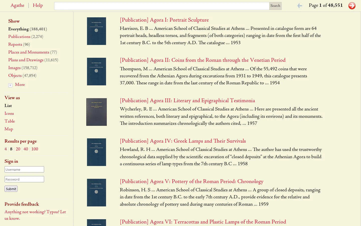
Task: Click Agora VI book cover thumbnail
Action: coord(97,223)
